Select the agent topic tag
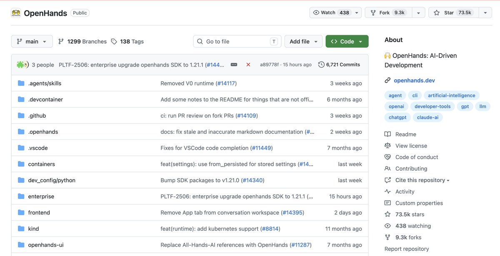This screenshot has width=500, height=256. click(395, 95)
